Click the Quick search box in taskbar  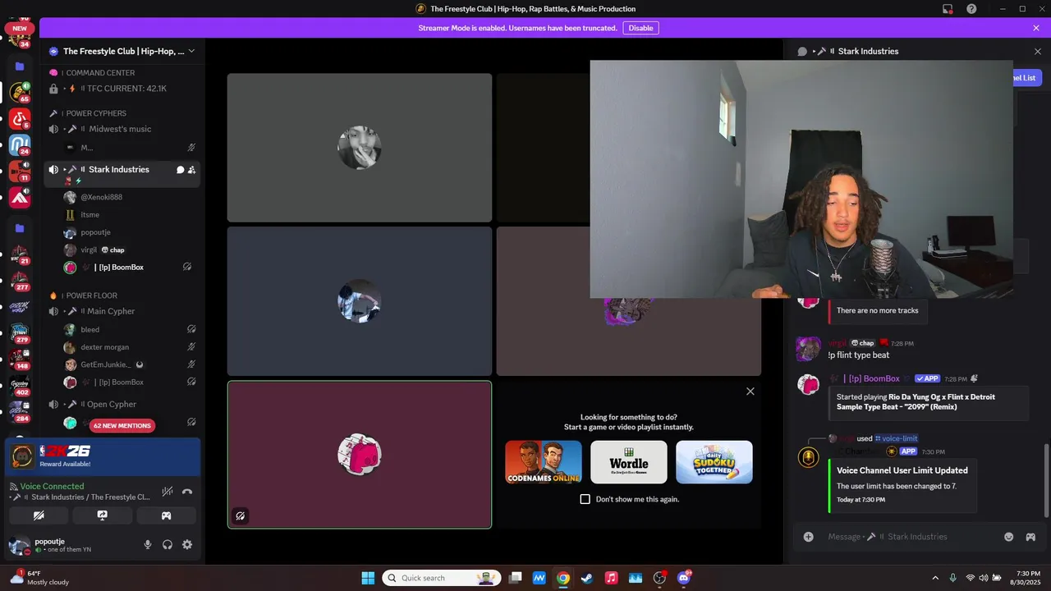[443, 578]
